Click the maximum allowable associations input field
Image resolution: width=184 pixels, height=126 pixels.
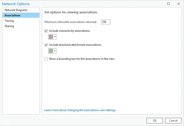(105, 22)
